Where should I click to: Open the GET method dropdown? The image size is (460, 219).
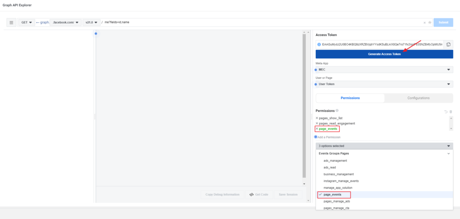pyautogui.click(x=27, y=22)
